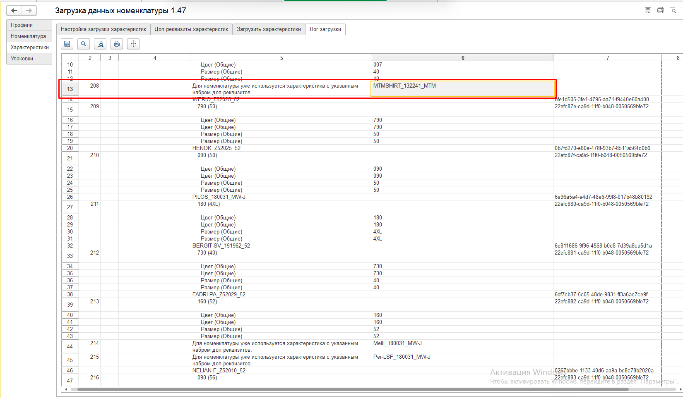Click the GUID starting with 6e96a5a4
This screenshot has height=398, width=683.
pos(604,197)
